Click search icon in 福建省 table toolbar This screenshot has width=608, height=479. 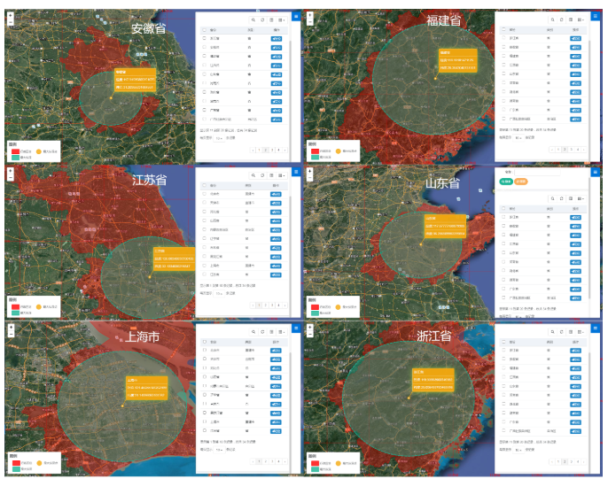(x=552, y=19)
